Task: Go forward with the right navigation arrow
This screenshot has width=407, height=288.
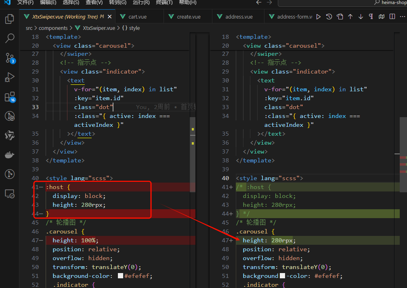Action: (269, 2)
